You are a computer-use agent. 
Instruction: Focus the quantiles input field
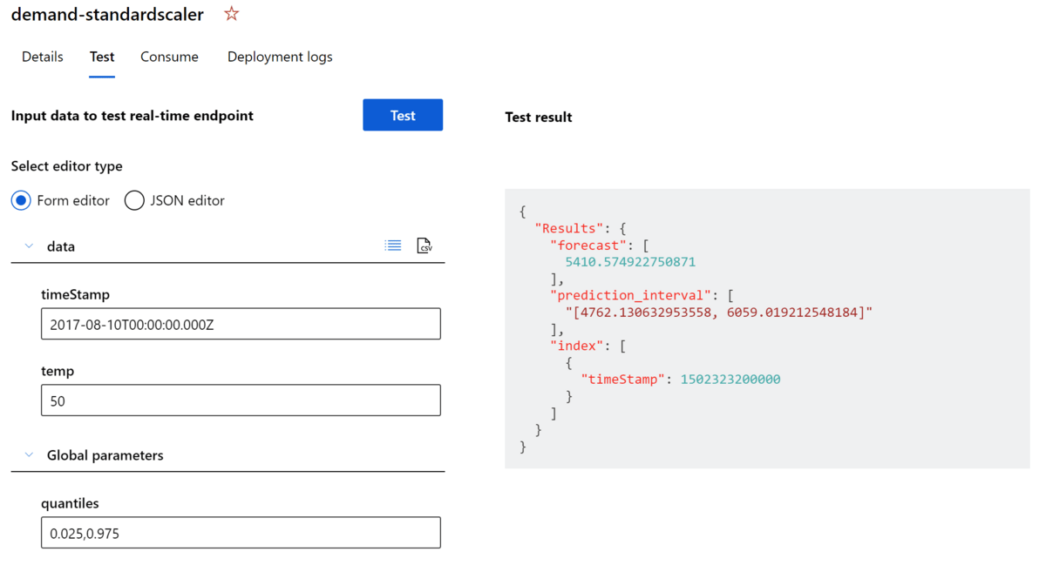tap(241, 533)
